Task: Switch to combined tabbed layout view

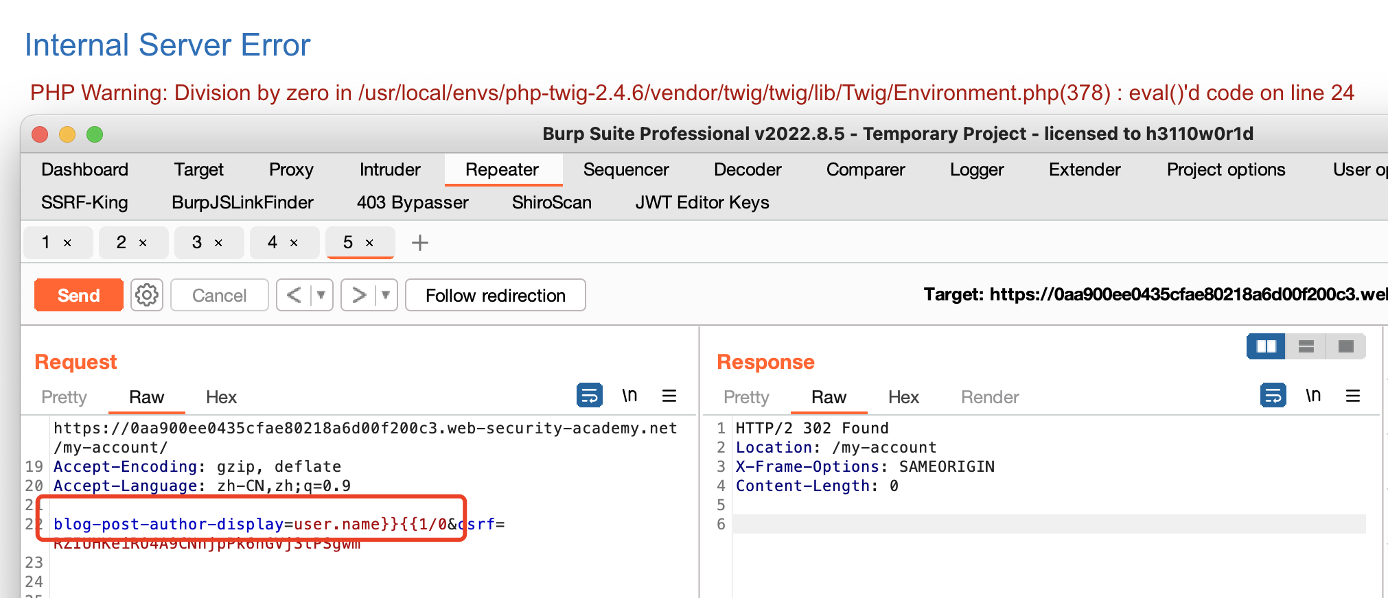Action: coord(1345,346)
